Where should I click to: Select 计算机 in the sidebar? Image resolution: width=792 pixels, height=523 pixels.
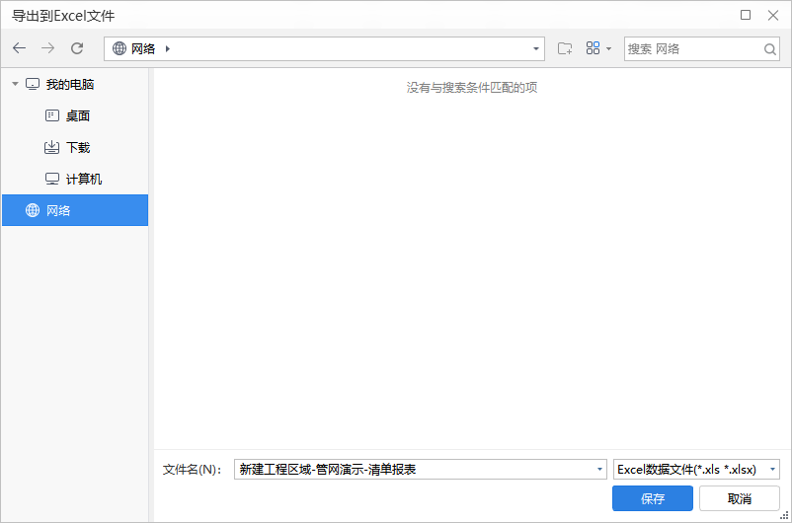pos(83,180)
